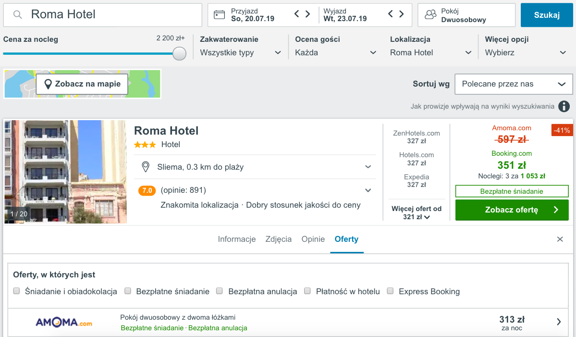Image resolution: width=576 pixels, height=337 pixels.
Task: Click the green Zobacz ofertę button
Action: (512, 210)
